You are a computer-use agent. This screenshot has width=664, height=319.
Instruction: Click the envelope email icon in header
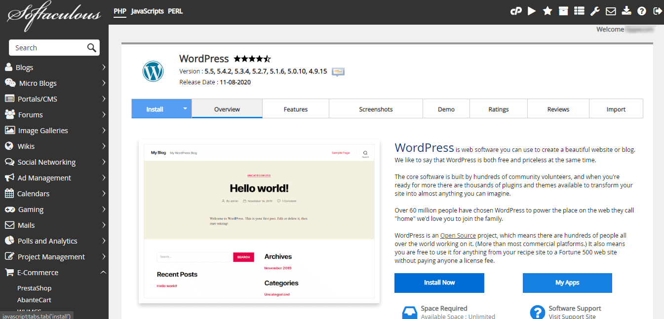coord(611,11)
